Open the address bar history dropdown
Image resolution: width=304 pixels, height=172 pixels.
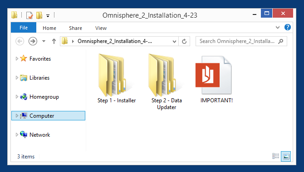click(x=174, y=41)
